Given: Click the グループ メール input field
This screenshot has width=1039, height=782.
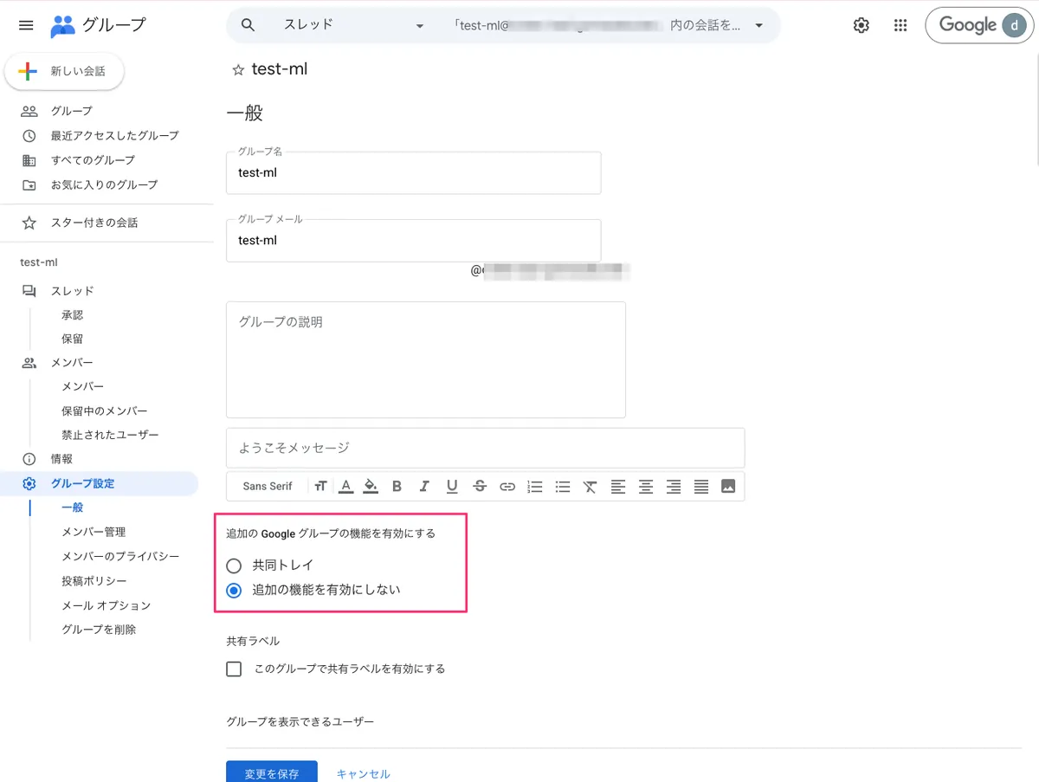Looking at the screenshot, I should coord(414,240).
